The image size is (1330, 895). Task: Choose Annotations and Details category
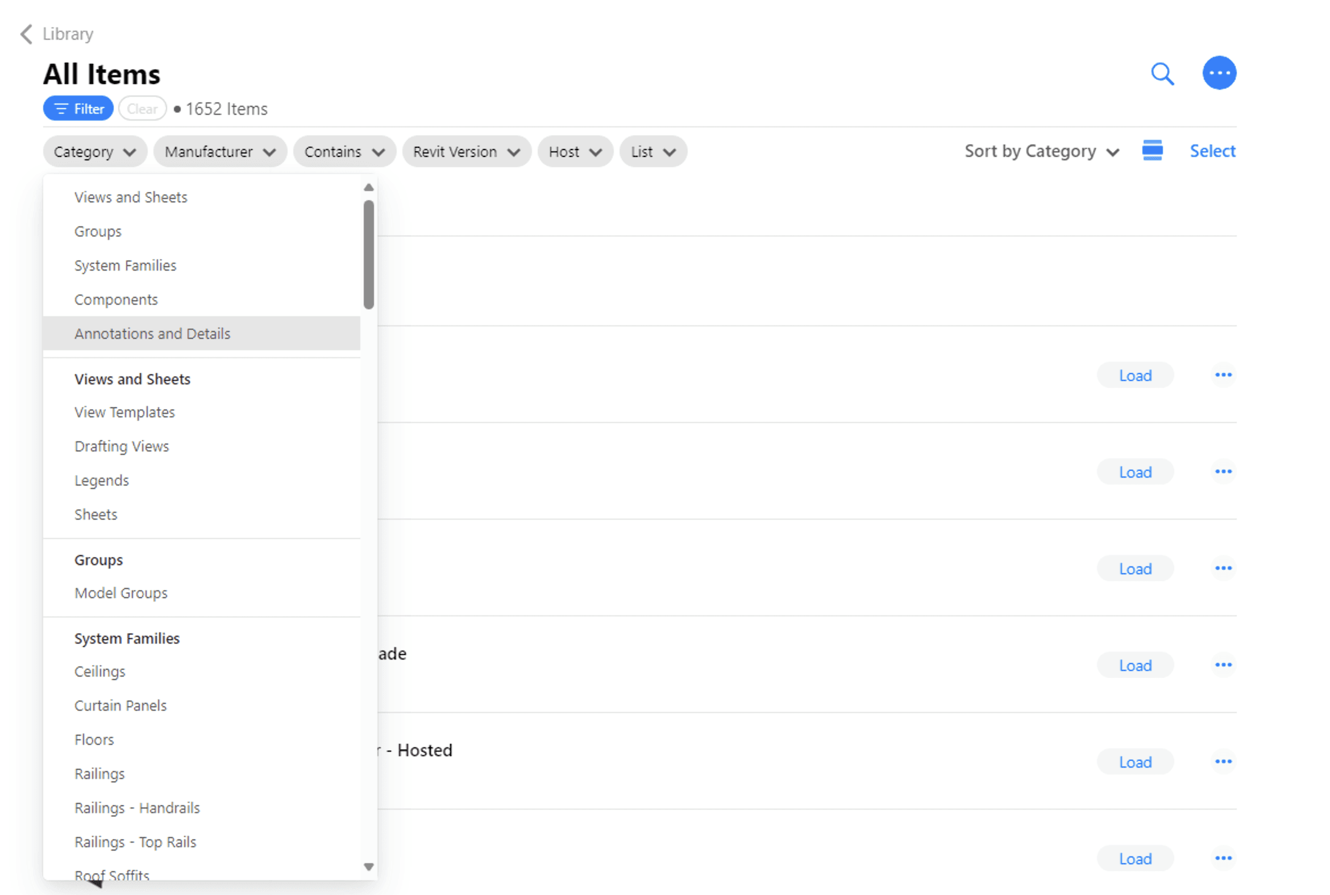152,333
